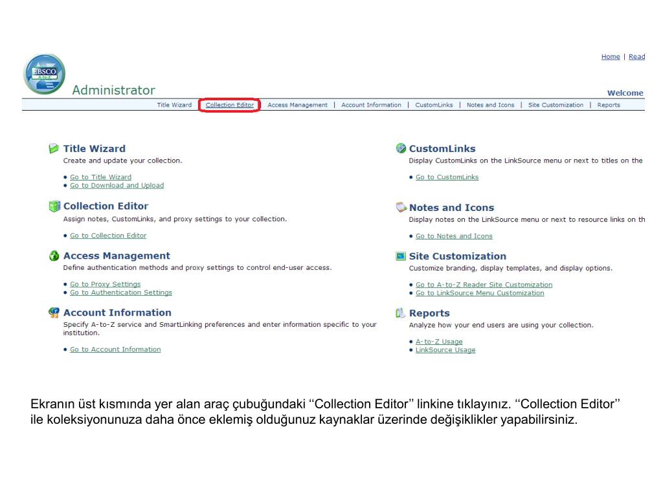Click the Account Information section heading
Image resolution: width=663 pixels, height=497 pixels.
pos(117,313)
